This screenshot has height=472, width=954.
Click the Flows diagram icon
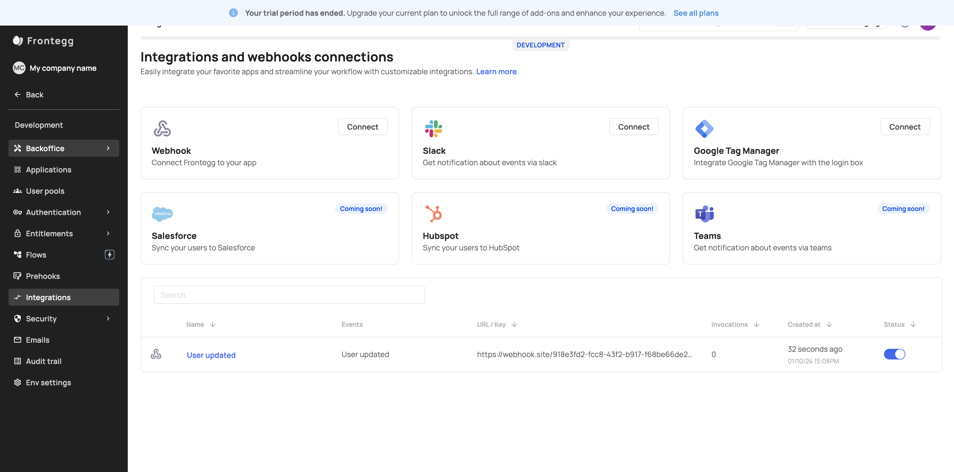pyautogui.click(x=17, y=255)
